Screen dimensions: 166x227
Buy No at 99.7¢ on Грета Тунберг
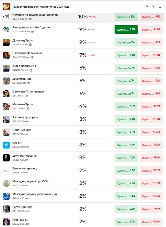(151, 209)
